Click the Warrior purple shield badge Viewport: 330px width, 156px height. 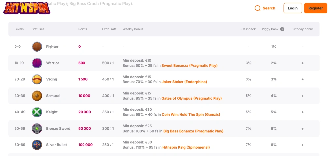pos(37,63)
